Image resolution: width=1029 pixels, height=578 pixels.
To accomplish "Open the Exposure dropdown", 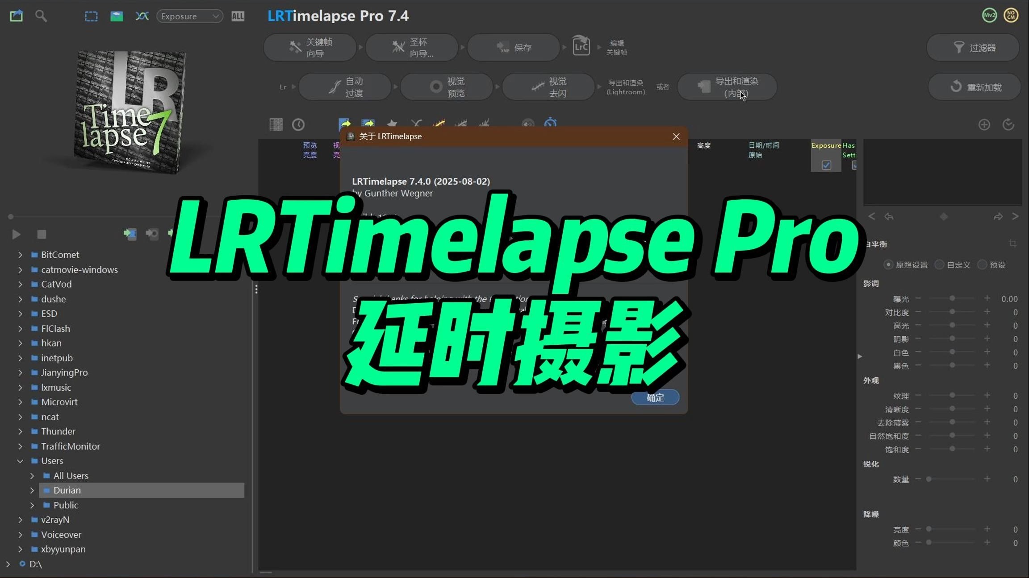I will click(190, 17).
